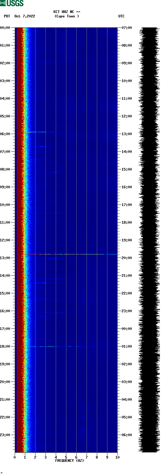162x476 pixels.
Task: Click the frequency axis '10' tick label
Action: (117, 457)
